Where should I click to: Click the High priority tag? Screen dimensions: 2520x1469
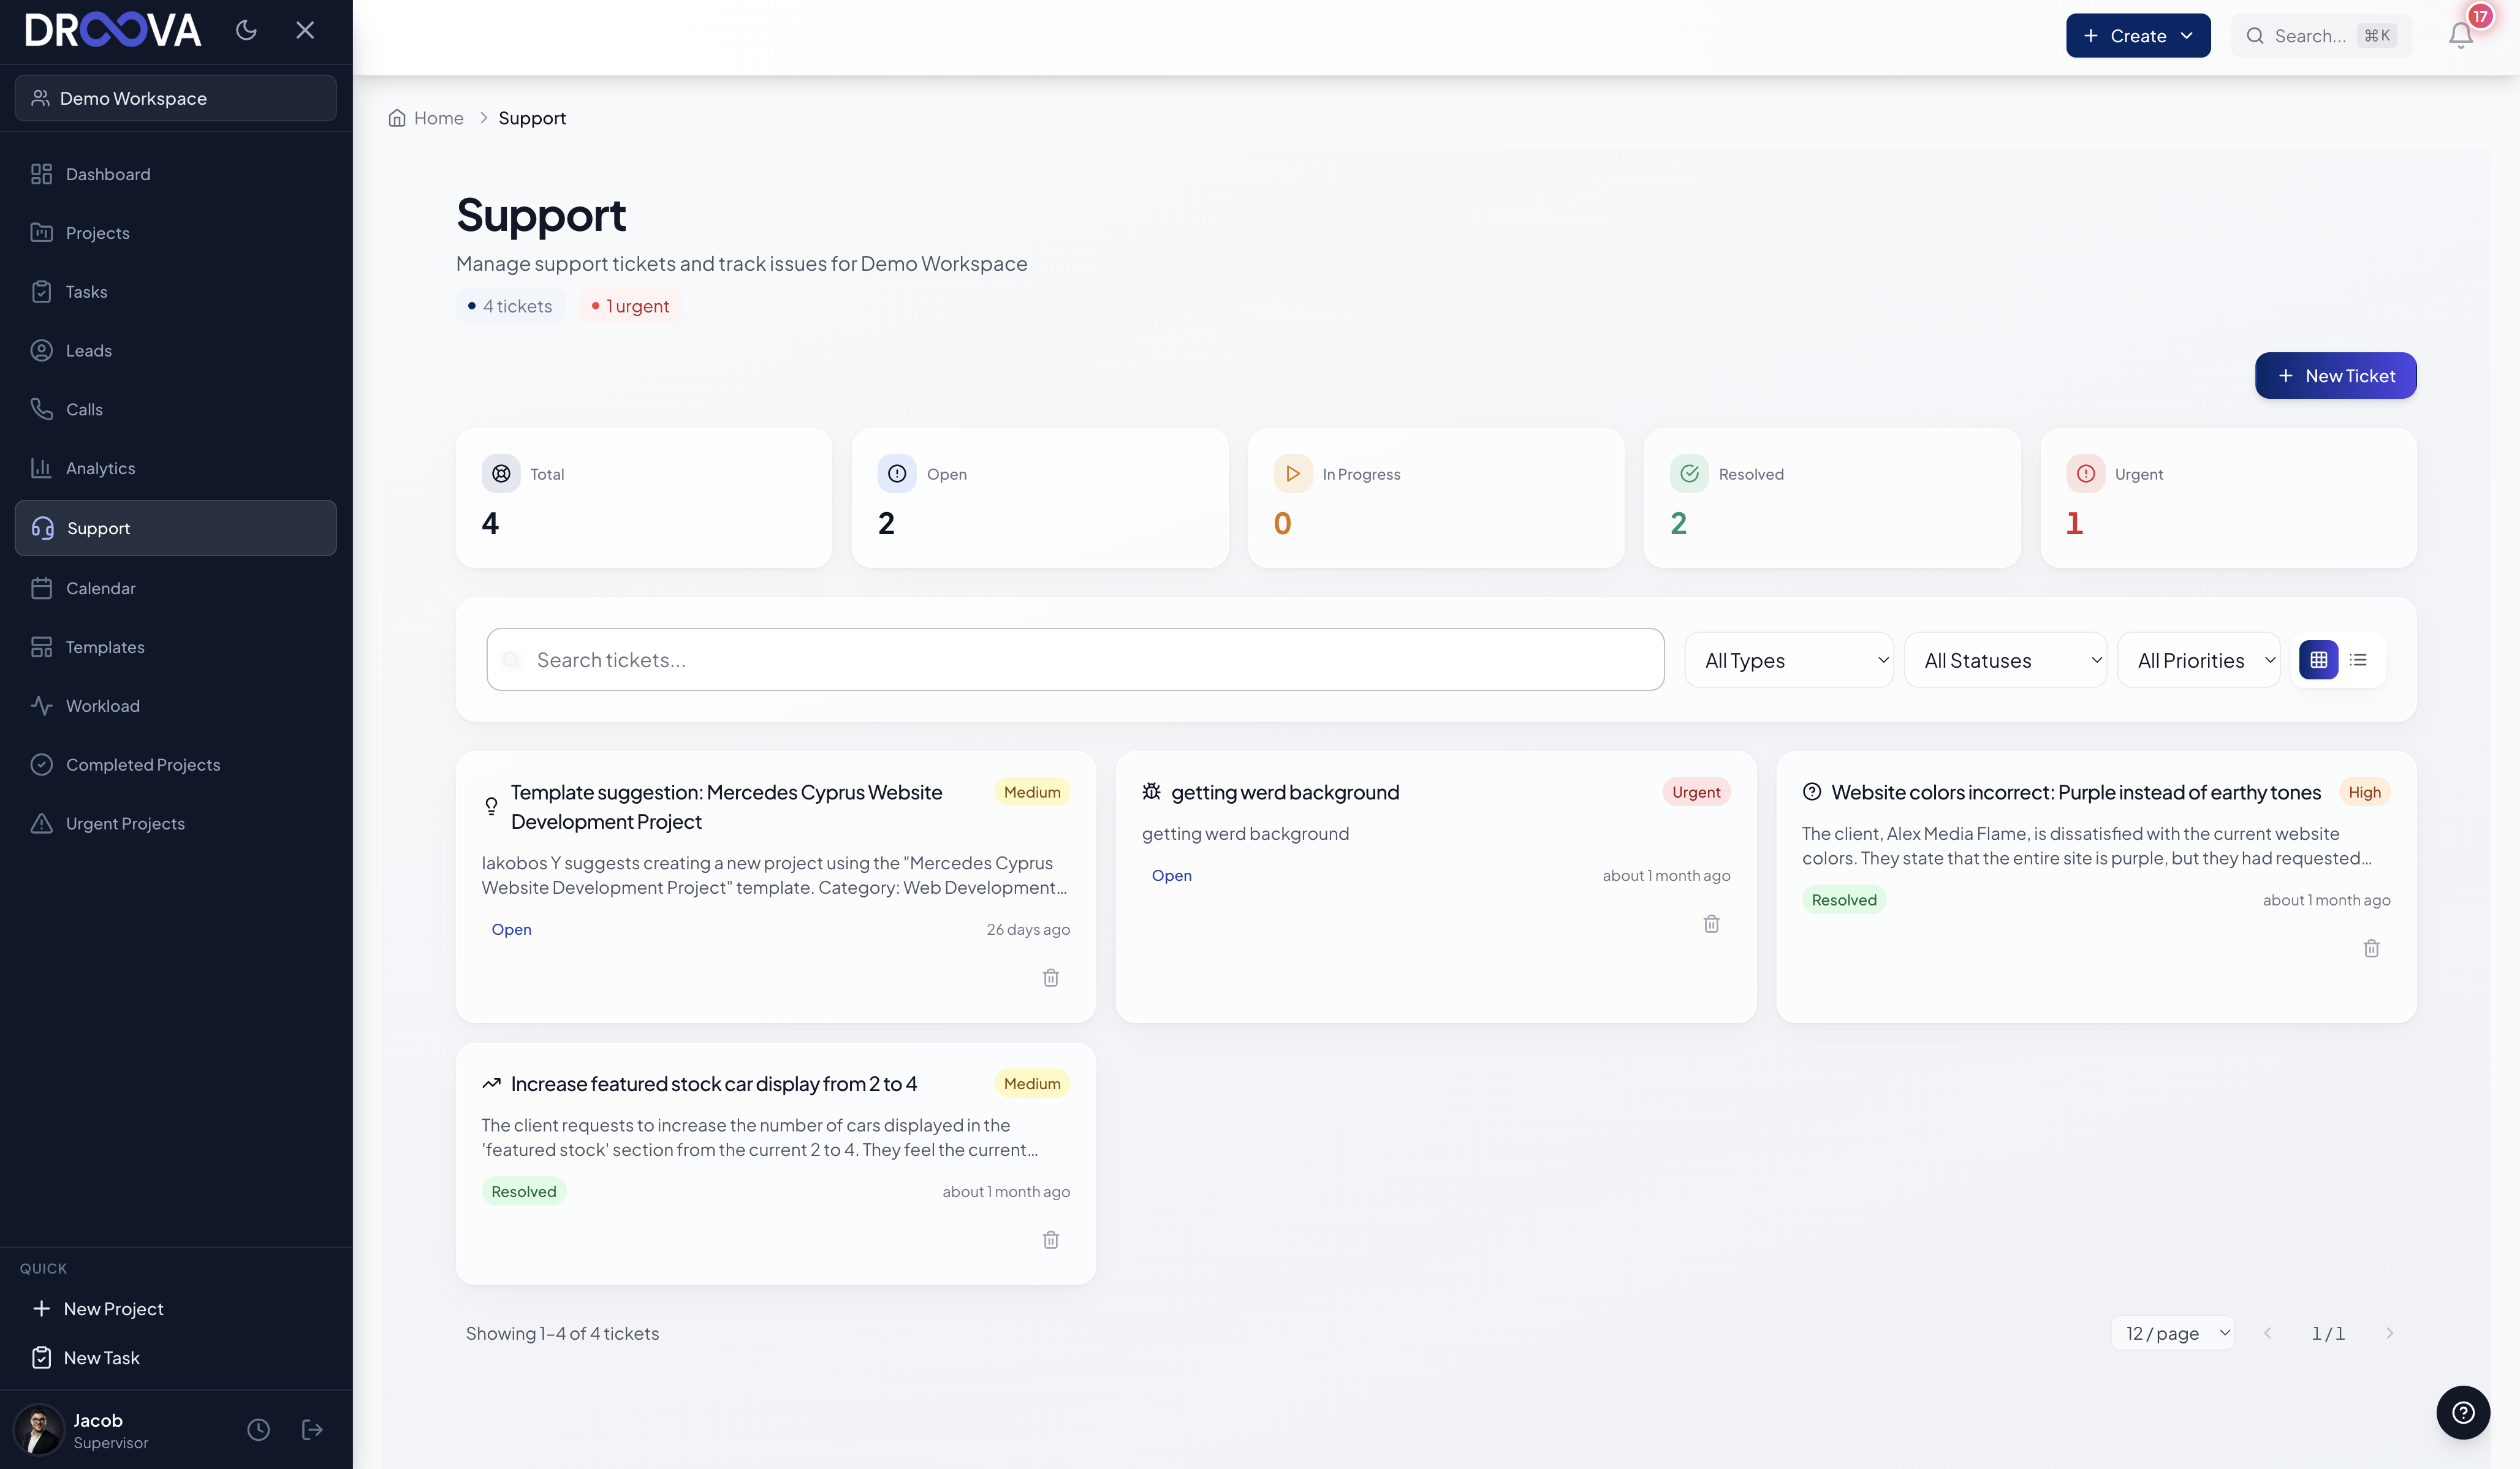[2364, 793]
